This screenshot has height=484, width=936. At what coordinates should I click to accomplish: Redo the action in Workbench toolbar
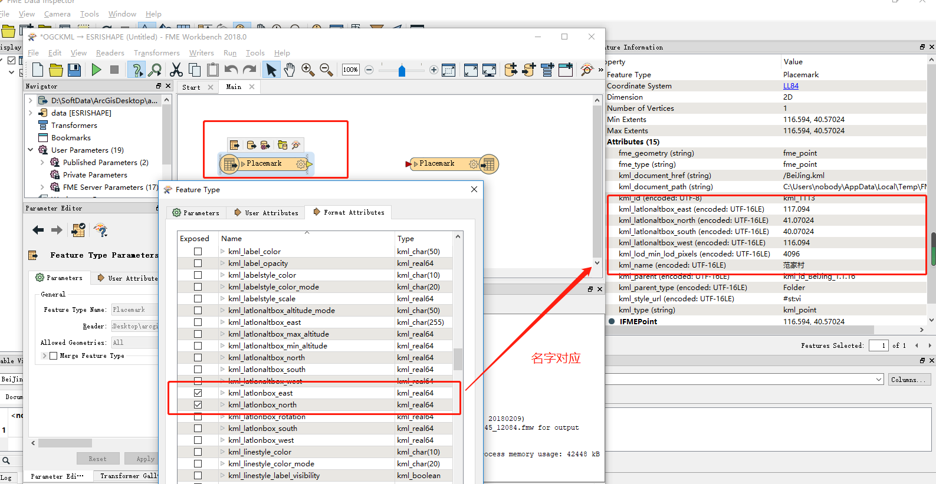click(x=249, y=70)
